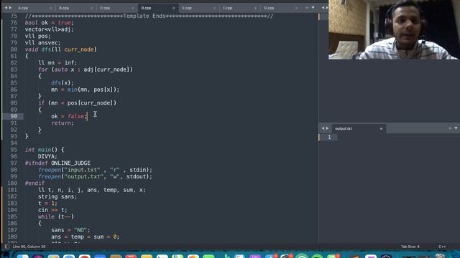The image size is (460, 258).
Task: Close the E.cpp tab
Action: tap(214, 8)
